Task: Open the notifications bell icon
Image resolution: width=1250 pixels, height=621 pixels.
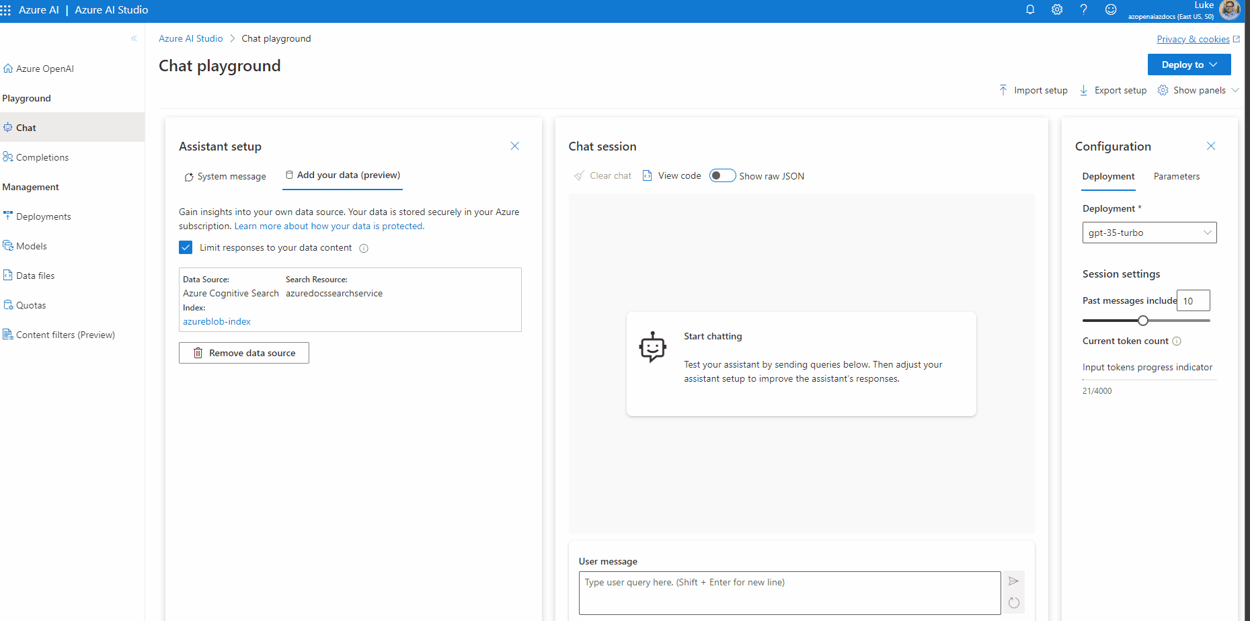Action: click(x=1030, y=9)
